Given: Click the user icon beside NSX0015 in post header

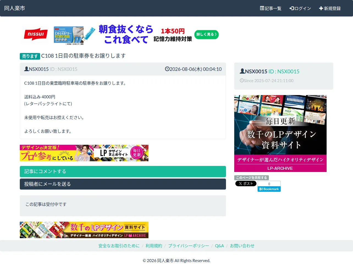Looking at the screenshot, I should tap(26, 69).
